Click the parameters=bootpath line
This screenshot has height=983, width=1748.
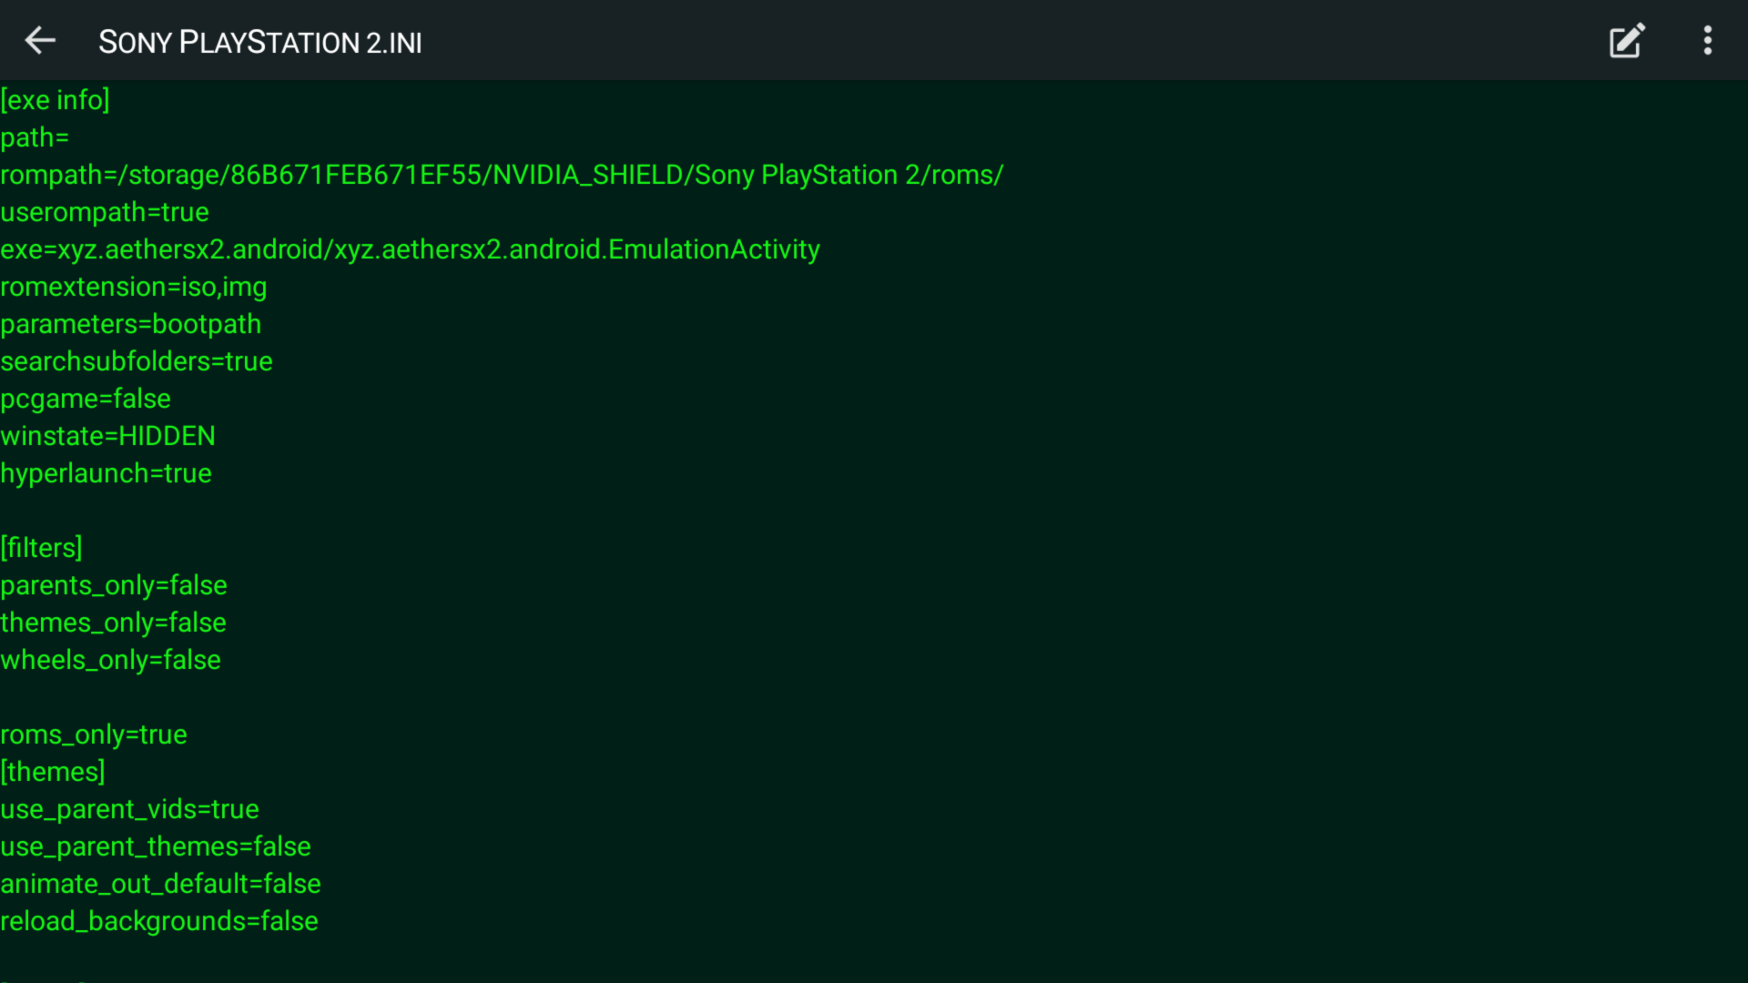pos(130,324)
